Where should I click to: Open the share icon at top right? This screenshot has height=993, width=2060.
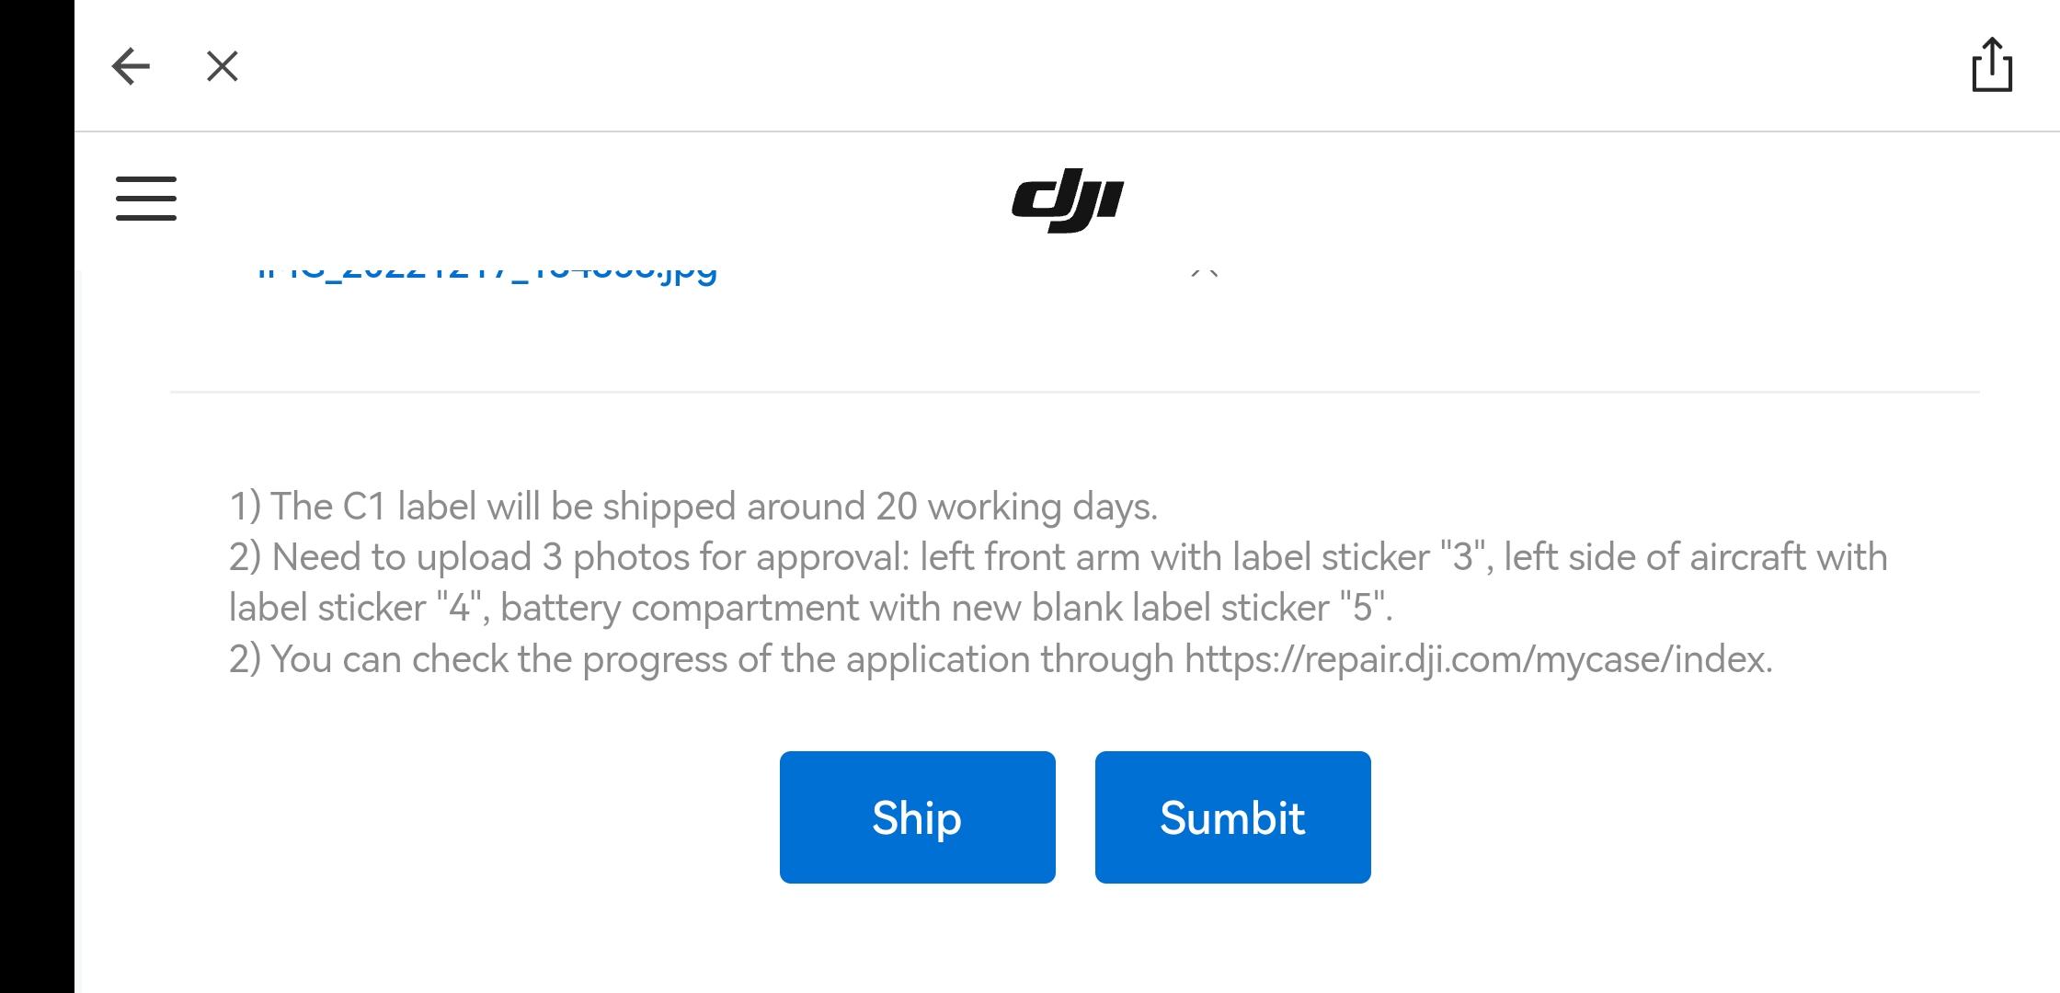click(x=1992, y=64)
